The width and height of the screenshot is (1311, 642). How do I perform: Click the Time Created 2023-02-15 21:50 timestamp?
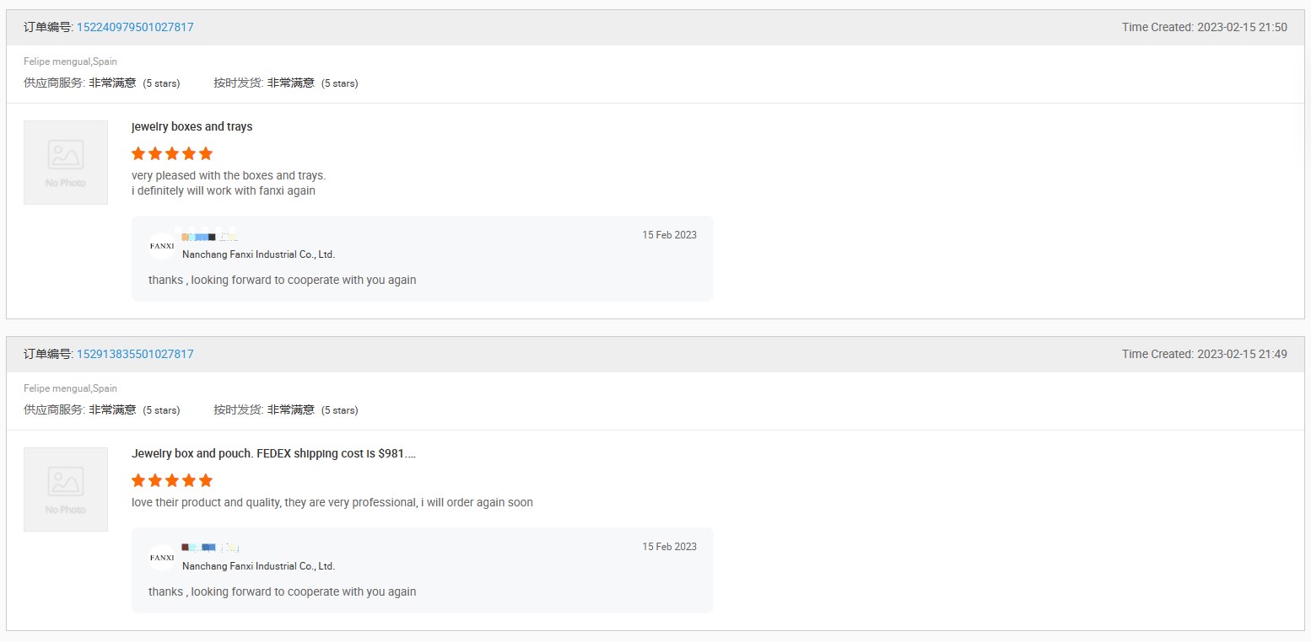1204,27
